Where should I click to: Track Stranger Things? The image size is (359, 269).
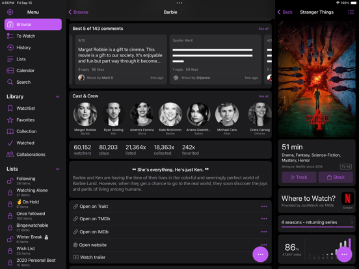[299, 177]
